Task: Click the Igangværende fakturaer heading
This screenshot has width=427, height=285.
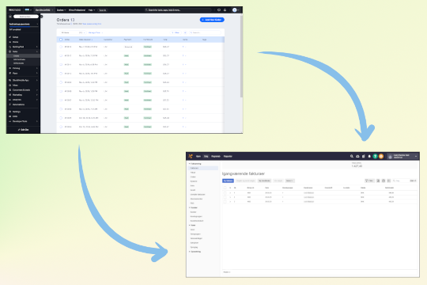Action: pyautogui.click(x=244, y=173)
